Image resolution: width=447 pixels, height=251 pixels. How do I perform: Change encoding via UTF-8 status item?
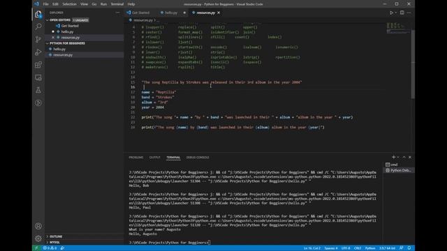[x=346, y=248]
